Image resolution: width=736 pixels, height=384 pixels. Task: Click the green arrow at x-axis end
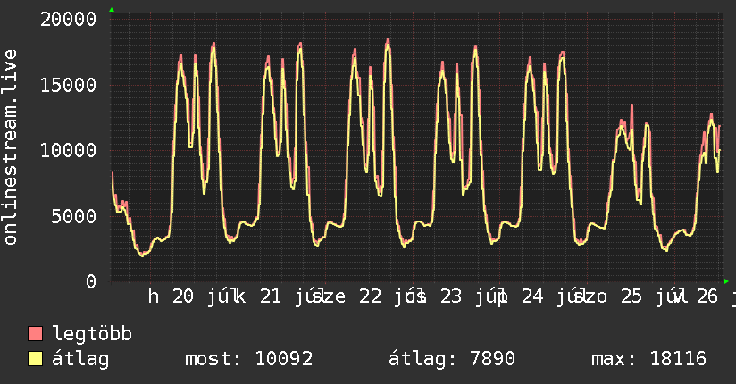point(726,281)
